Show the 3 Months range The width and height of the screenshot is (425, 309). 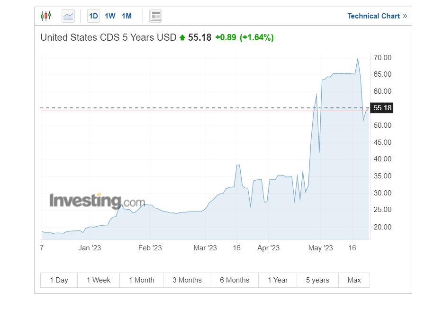pyautogui.click(x=187, y=280)
